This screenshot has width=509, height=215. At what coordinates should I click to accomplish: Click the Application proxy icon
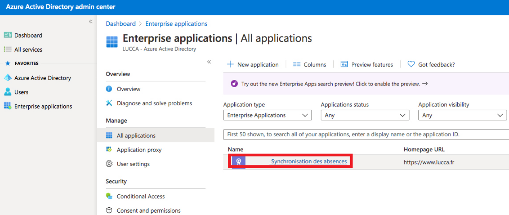coord(109,150)
